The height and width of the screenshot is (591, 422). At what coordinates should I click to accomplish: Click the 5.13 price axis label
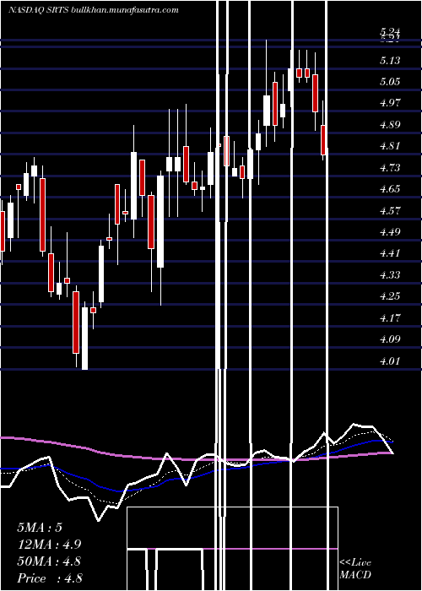pyautogui.click(x=390, y=60)
